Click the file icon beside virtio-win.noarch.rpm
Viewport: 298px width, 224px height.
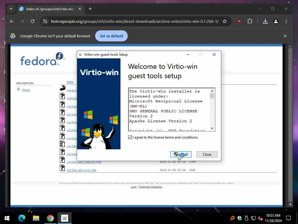(62, 160)
